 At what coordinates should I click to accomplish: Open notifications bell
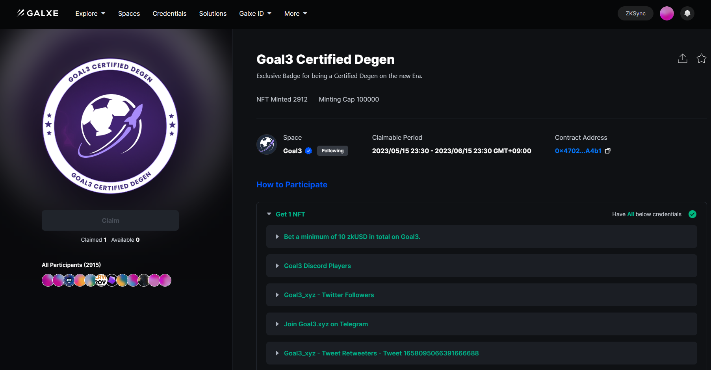pyautogui.click(x=687, y=13)
